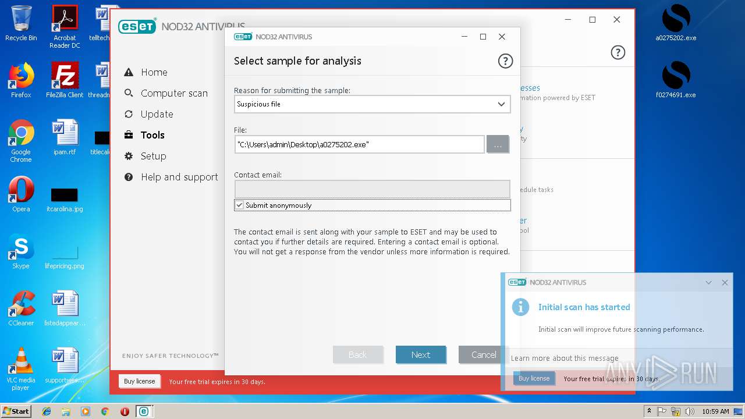Launch VLC media player shortcut
Screen dimensions: 745x419
21,369
